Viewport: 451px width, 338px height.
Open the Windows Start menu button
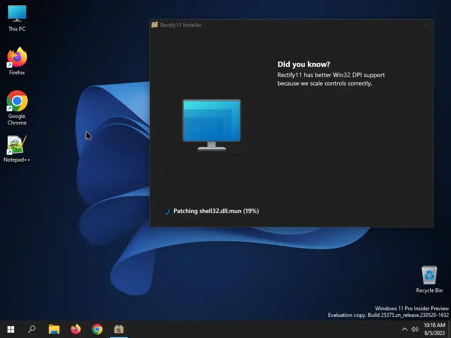[x=11, y=329]
